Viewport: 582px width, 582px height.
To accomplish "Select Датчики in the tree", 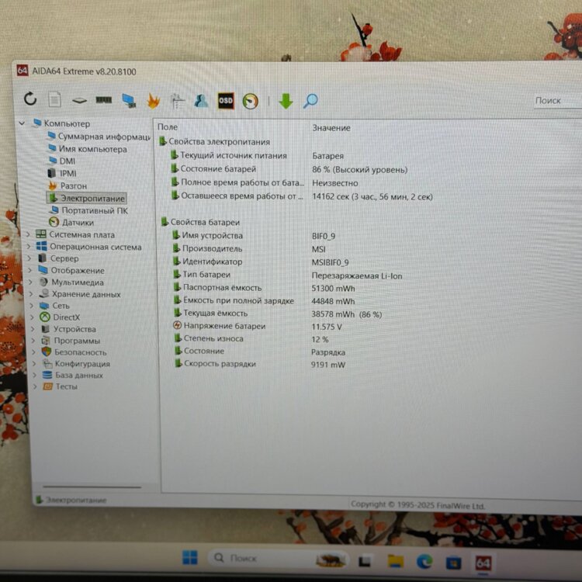I will (78, 223).
